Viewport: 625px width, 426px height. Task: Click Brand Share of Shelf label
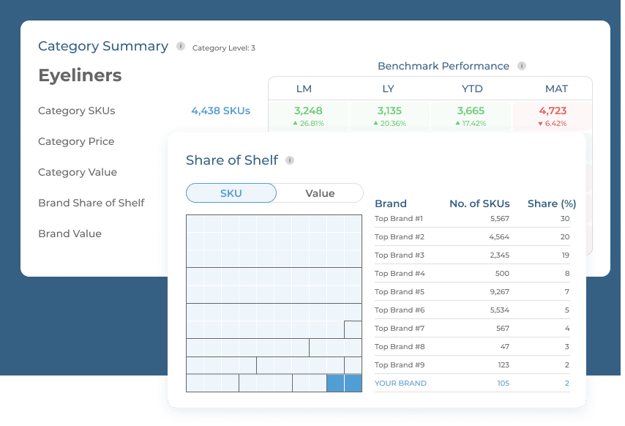pyautogui.click(x=91, y=203)
